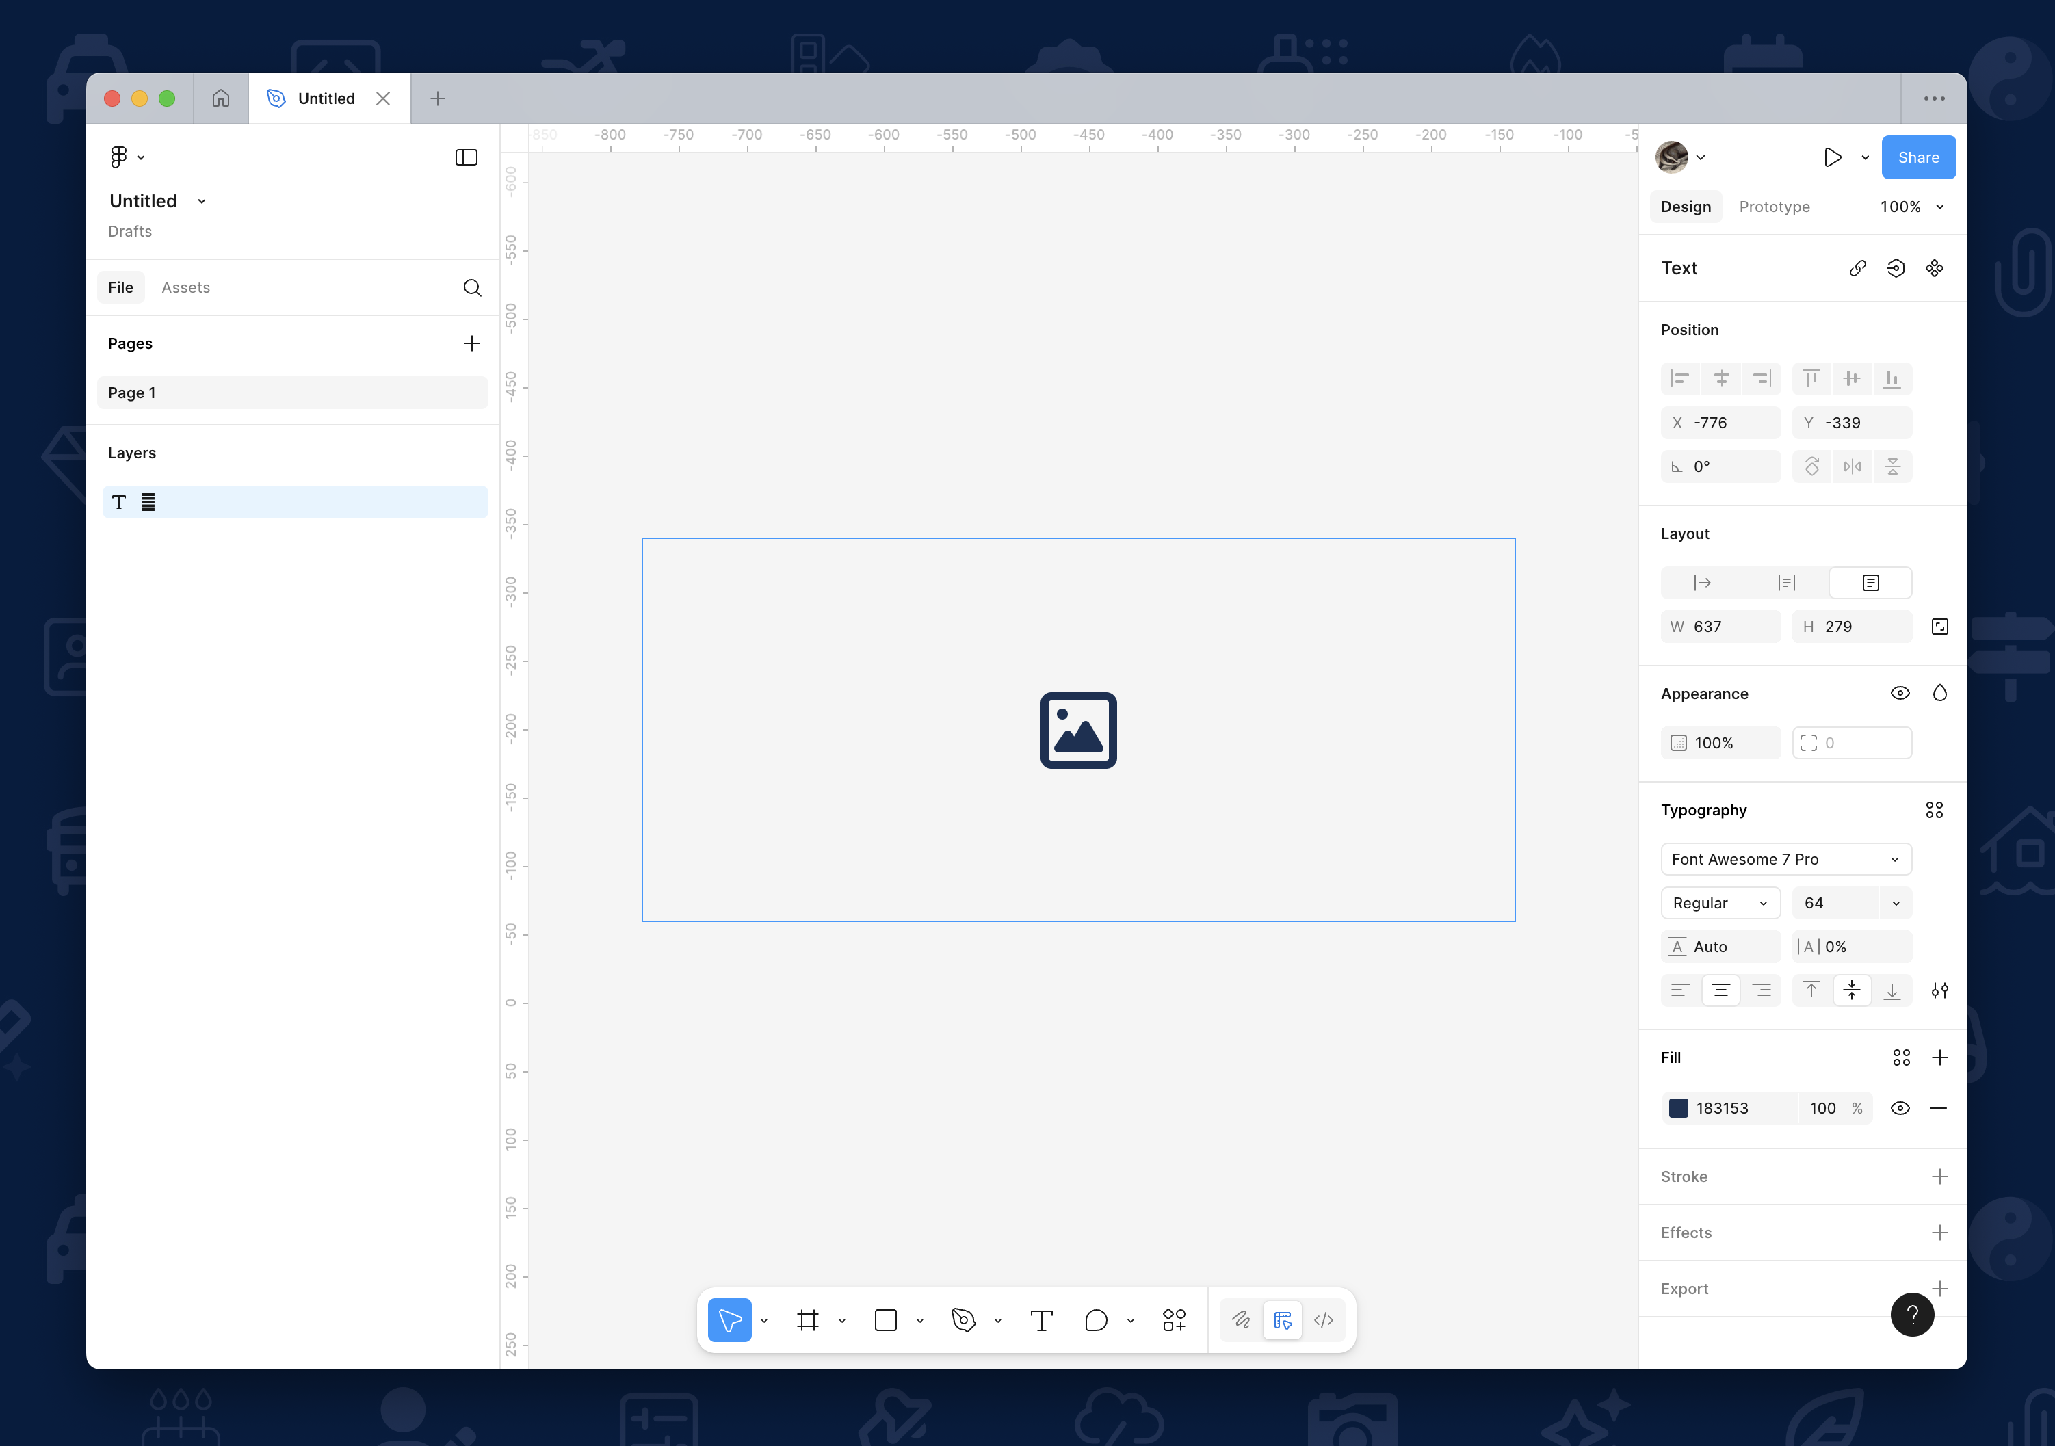Select the Rectangle tool

click(x=886, y=1320)
